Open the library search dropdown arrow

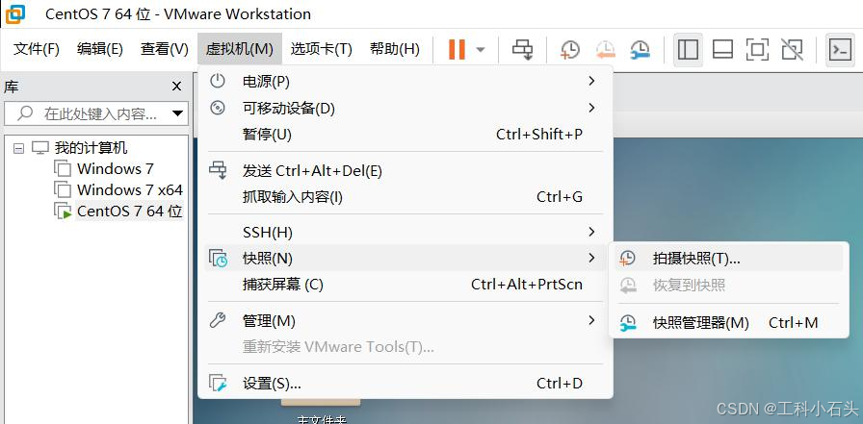point(177,113)
